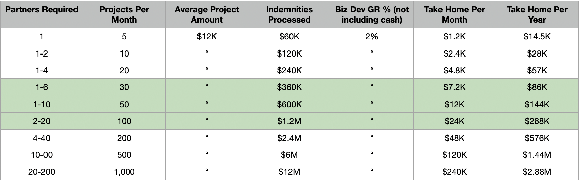This screenshot has height=181, width=579.
Task: Select the $2.88M take home cell
Action: tap(537, 172)
